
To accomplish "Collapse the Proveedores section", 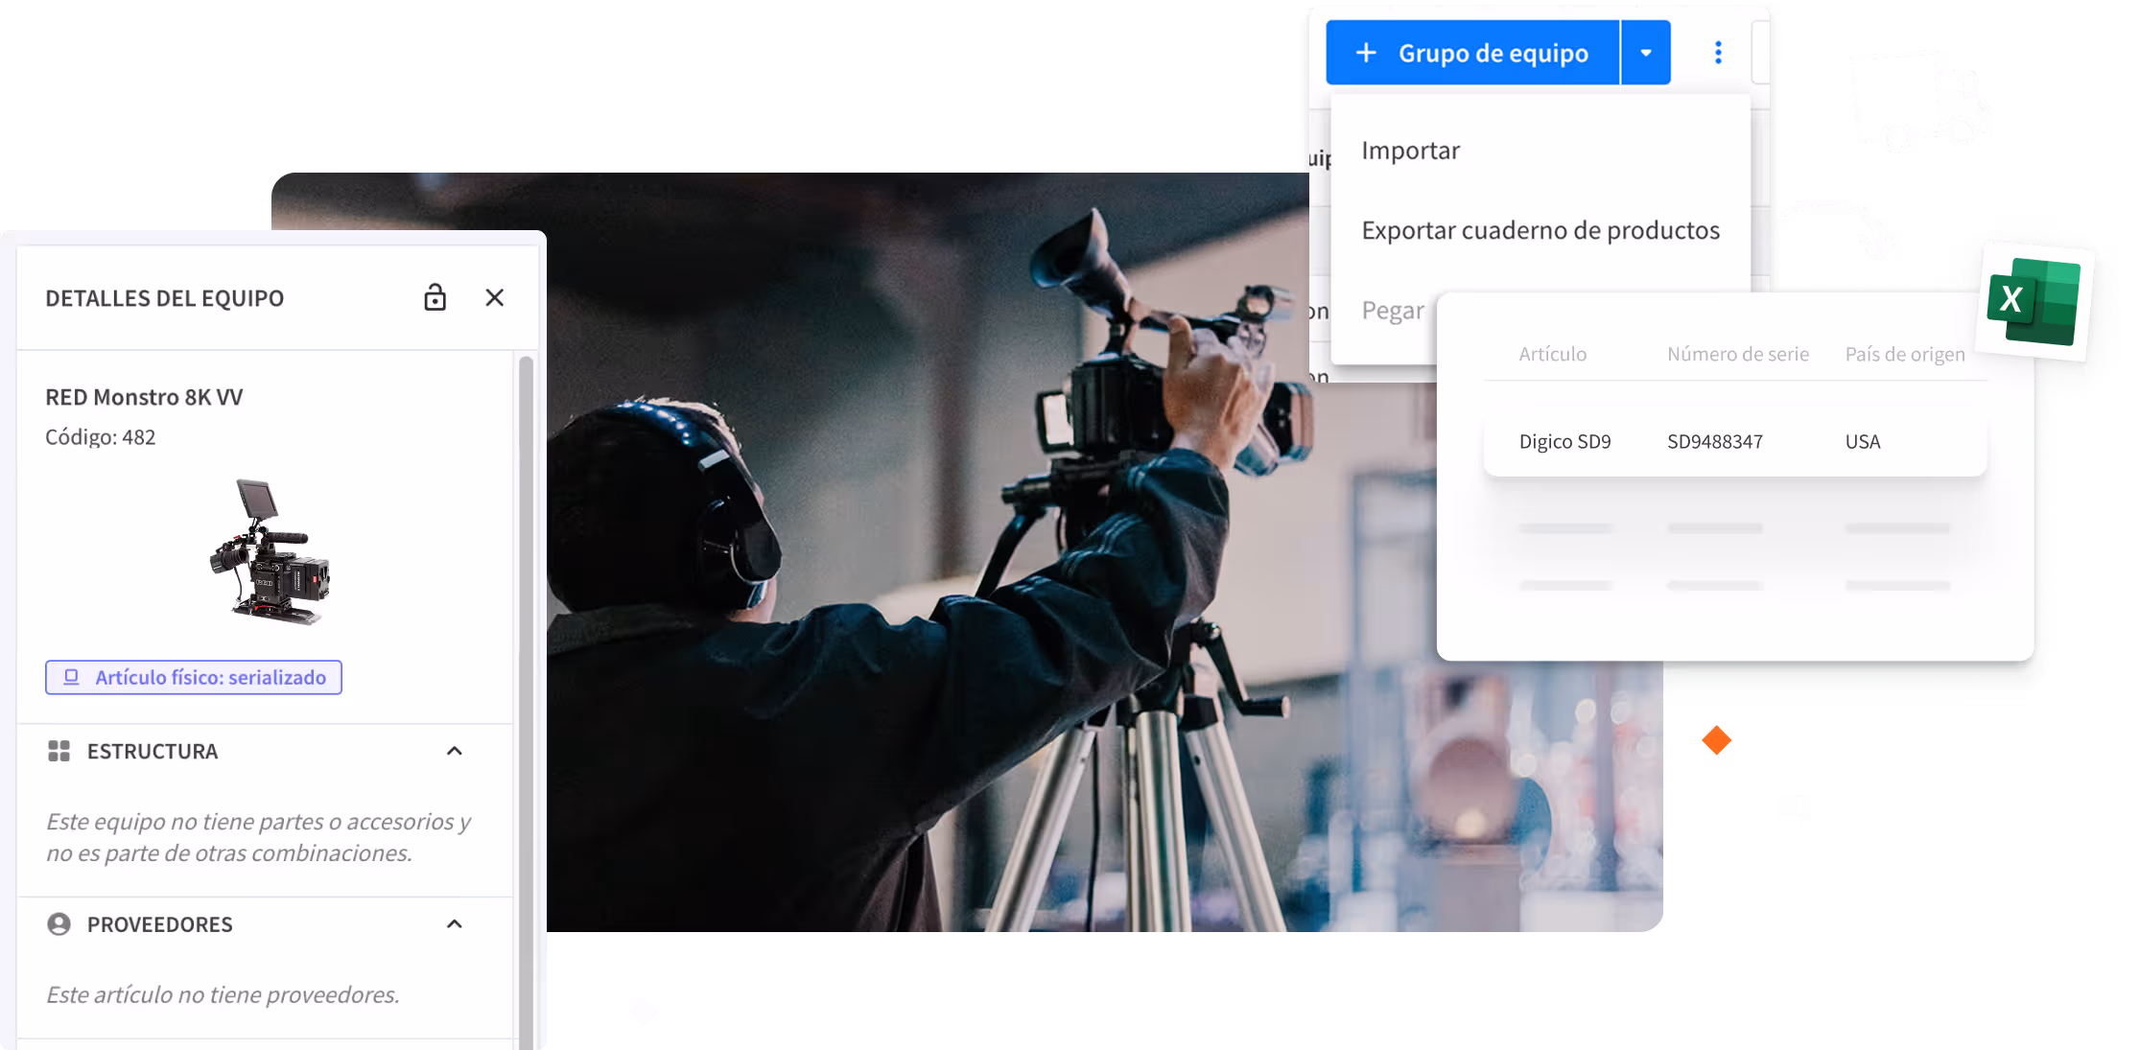I will pyautogui.click(x=455, y=924).
